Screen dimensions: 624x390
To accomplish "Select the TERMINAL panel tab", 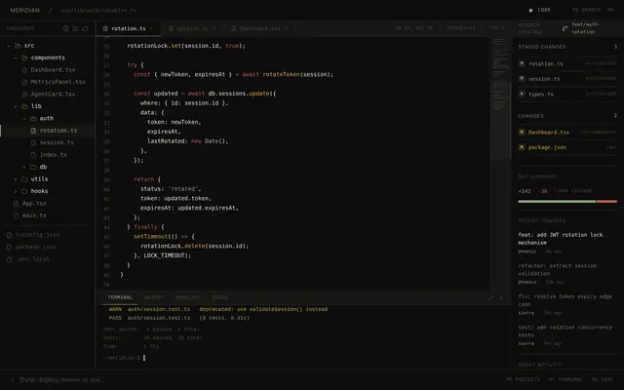I will pos(120,297).
